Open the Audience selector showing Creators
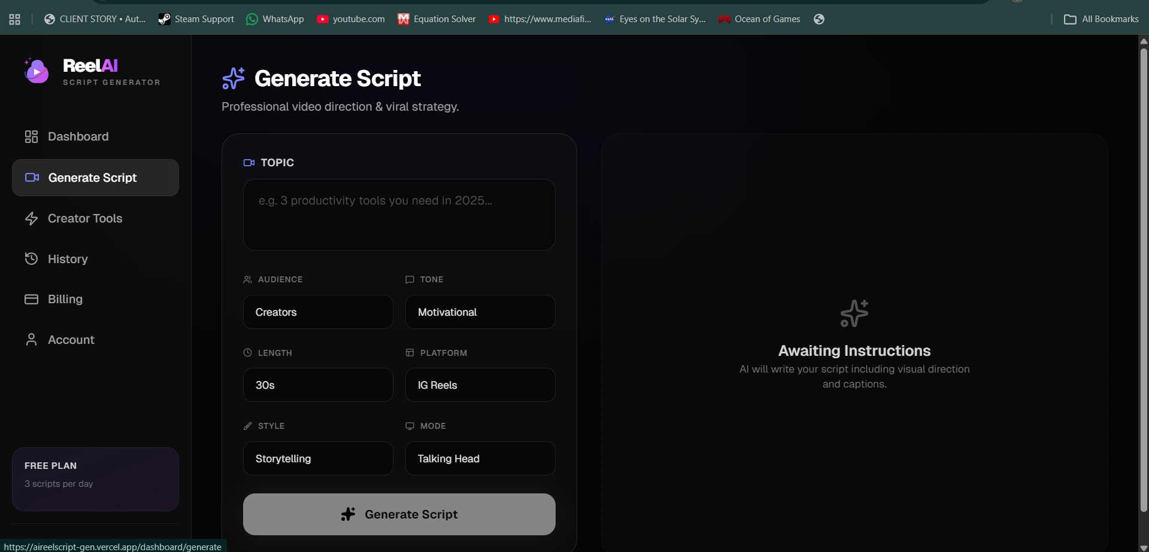This screenshot has height=552, width=1149. (318, 312)
